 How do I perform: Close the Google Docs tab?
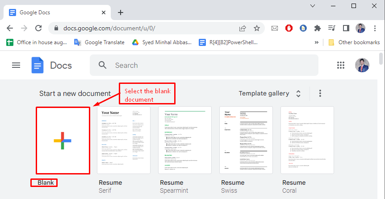pos(104,12)
